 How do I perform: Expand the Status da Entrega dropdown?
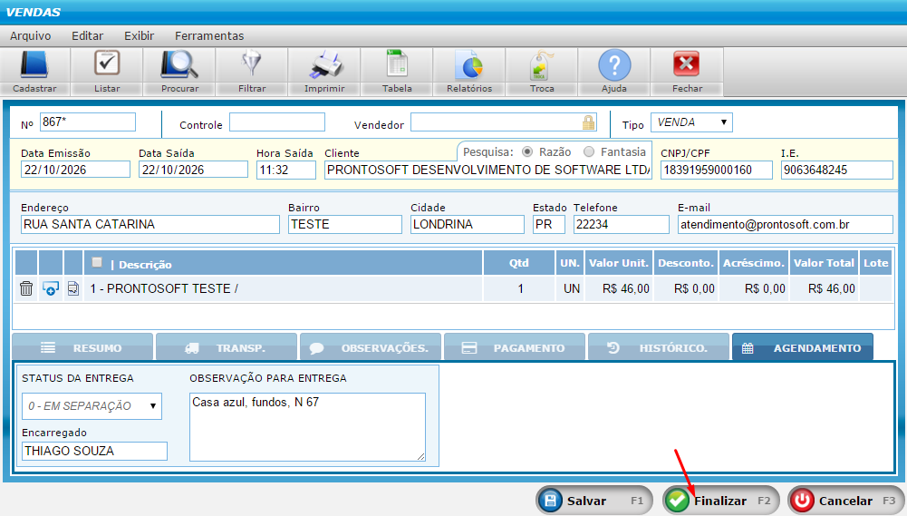[92, 406]
